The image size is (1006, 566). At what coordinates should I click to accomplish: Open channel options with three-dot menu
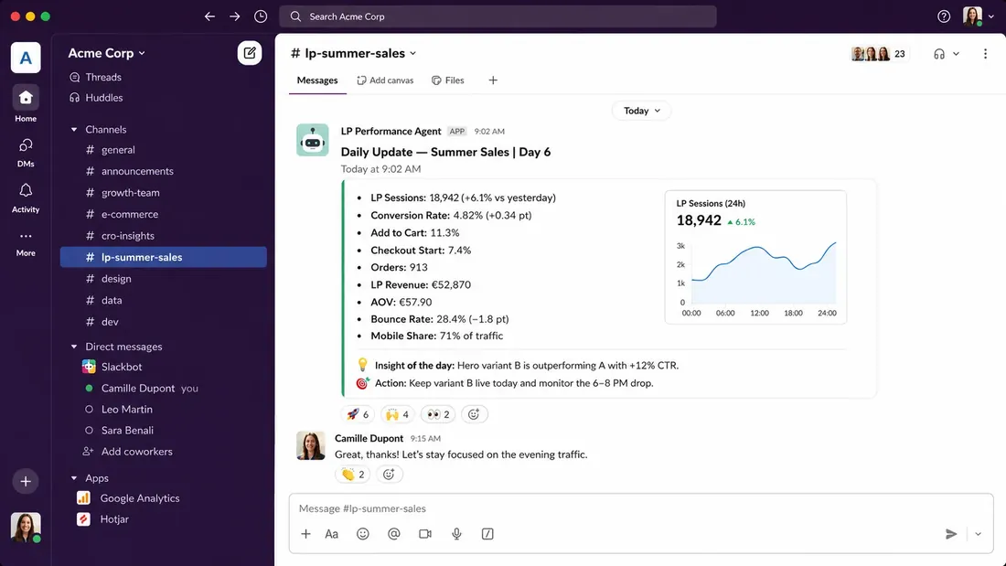[x=986, y=54]
